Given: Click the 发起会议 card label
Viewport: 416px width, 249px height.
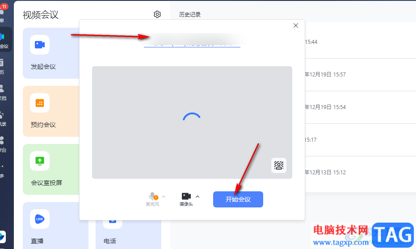Looking at the screenshot, I should click(x=43, y=67).
